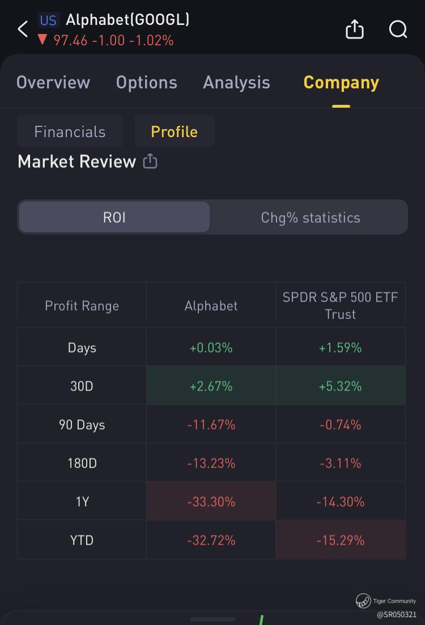Tap the US market badge
This screenshot has height=625, width=425.
pyautogui.click(x=48, y=20)
